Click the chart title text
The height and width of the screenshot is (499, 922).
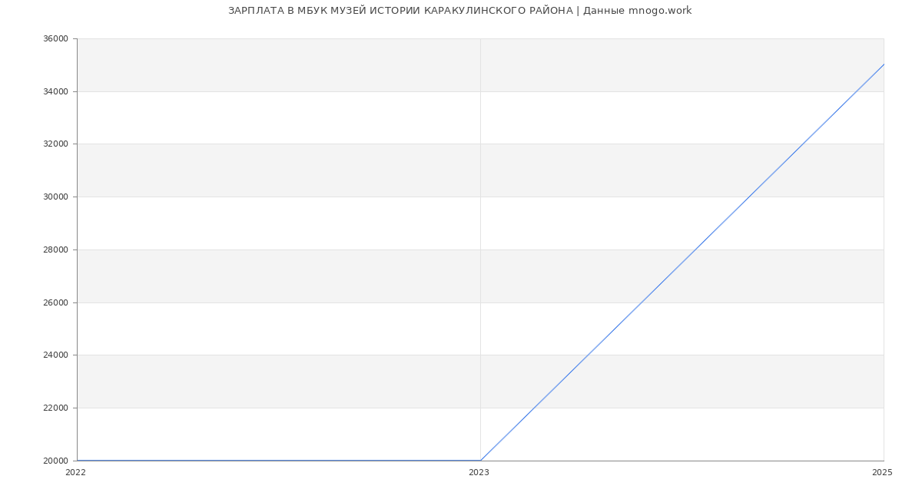click(x=459, y=11)
